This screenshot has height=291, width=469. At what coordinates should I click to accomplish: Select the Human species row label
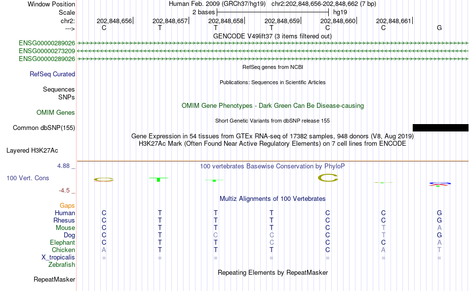65,213
